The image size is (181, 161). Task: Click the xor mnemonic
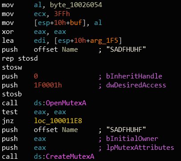[8, 32]
